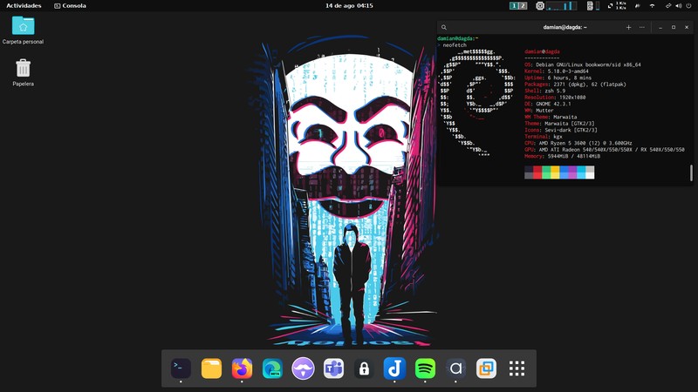
Task: Click the 'Shell: zsh 5.9' line
Action: pyautogui.click(x=544, y=91)
